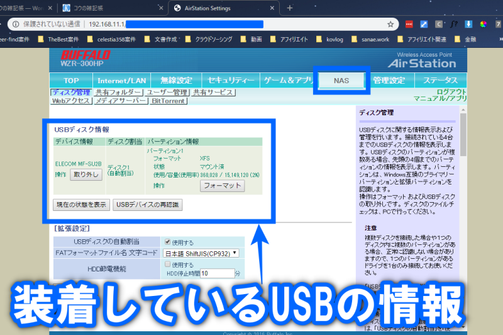Open the FAT文字コード ShiftJIS dropdown

pos(201,253)
